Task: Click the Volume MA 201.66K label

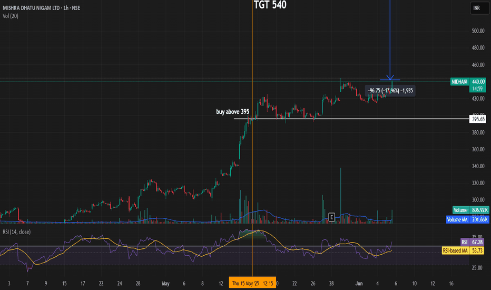Action: (467, 219)
